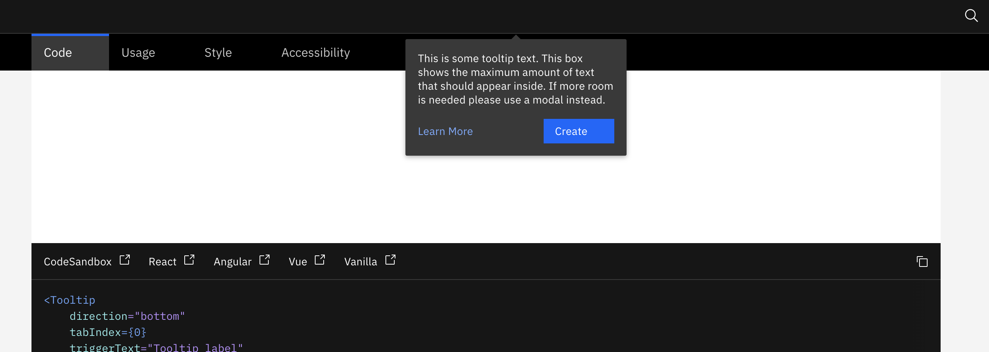989x352 pixels.
Task: Click the tooltip body text paragraph
Action: (516, 79)
